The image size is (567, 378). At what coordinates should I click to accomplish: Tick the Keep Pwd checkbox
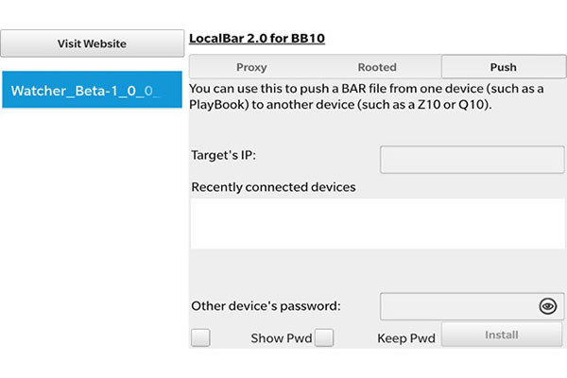point(324,337)
